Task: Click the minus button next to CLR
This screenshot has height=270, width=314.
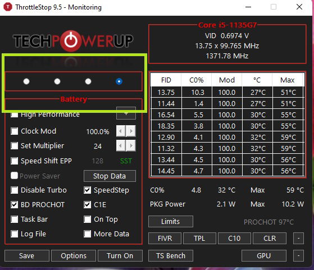Action: [298, 238]
